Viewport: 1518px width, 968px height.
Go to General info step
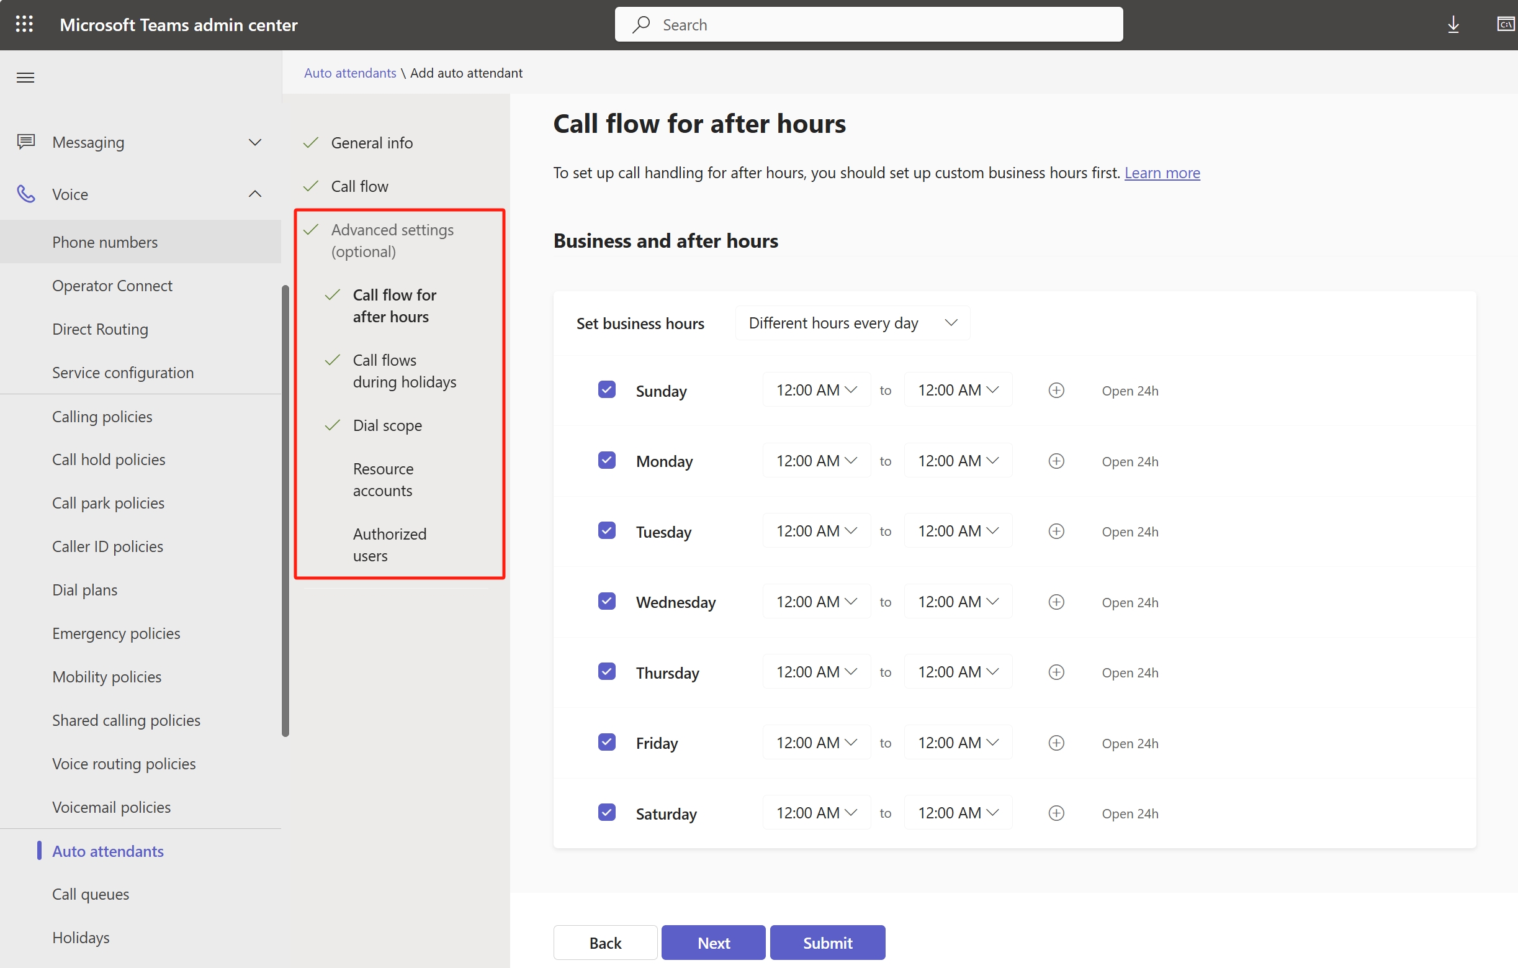[372, 143]
